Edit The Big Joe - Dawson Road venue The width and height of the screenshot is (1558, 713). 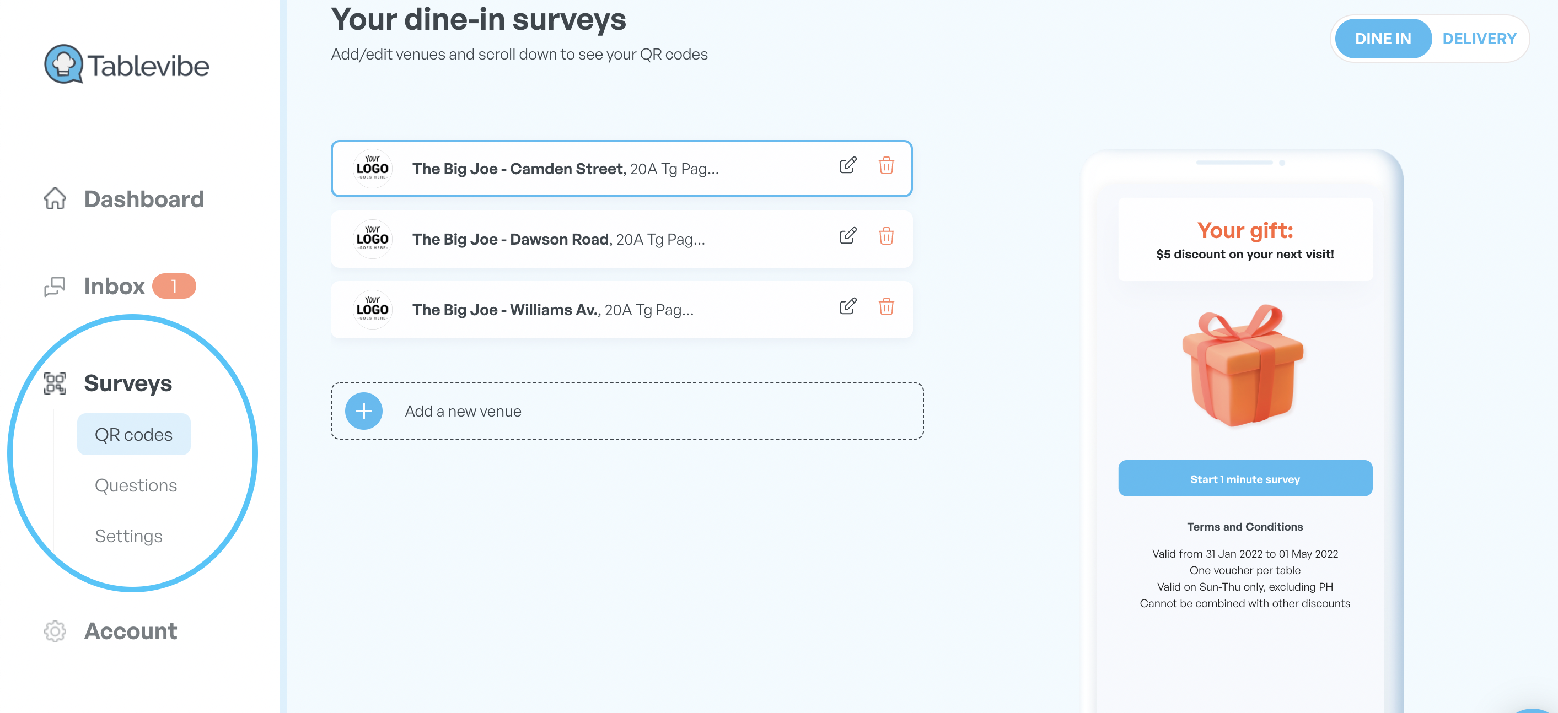click(848, 236)
